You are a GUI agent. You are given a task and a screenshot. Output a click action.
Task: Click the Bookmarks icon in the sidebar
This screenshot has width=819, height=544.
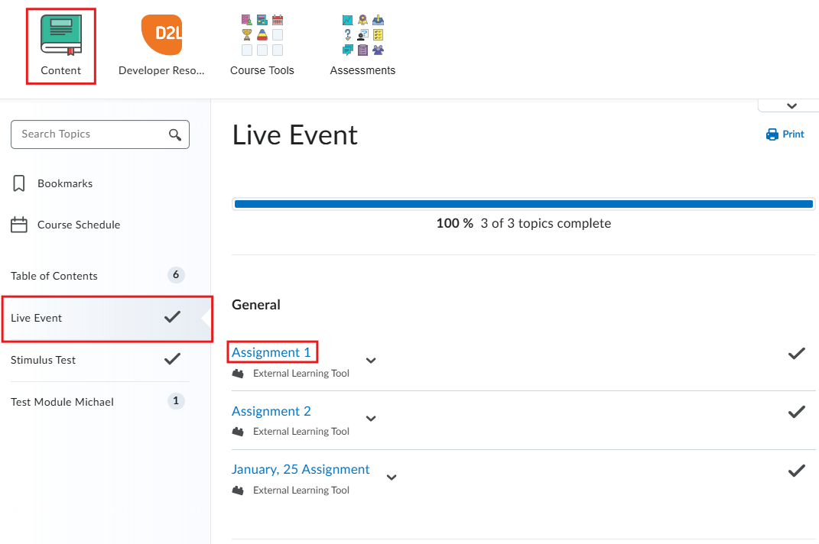(x=18, y=183)
